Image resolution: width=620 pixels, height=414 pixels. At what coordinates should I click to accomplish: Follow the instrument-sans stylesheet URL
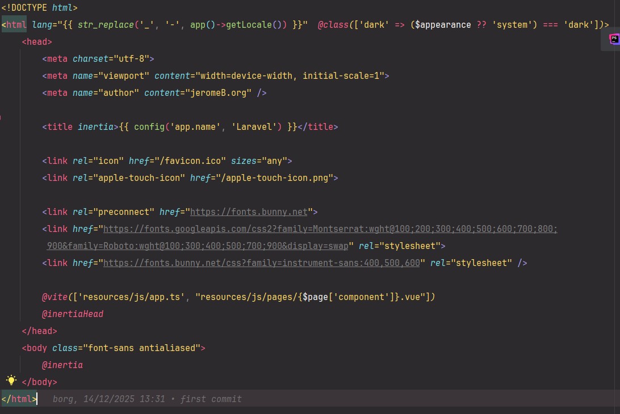coord(261,263)
